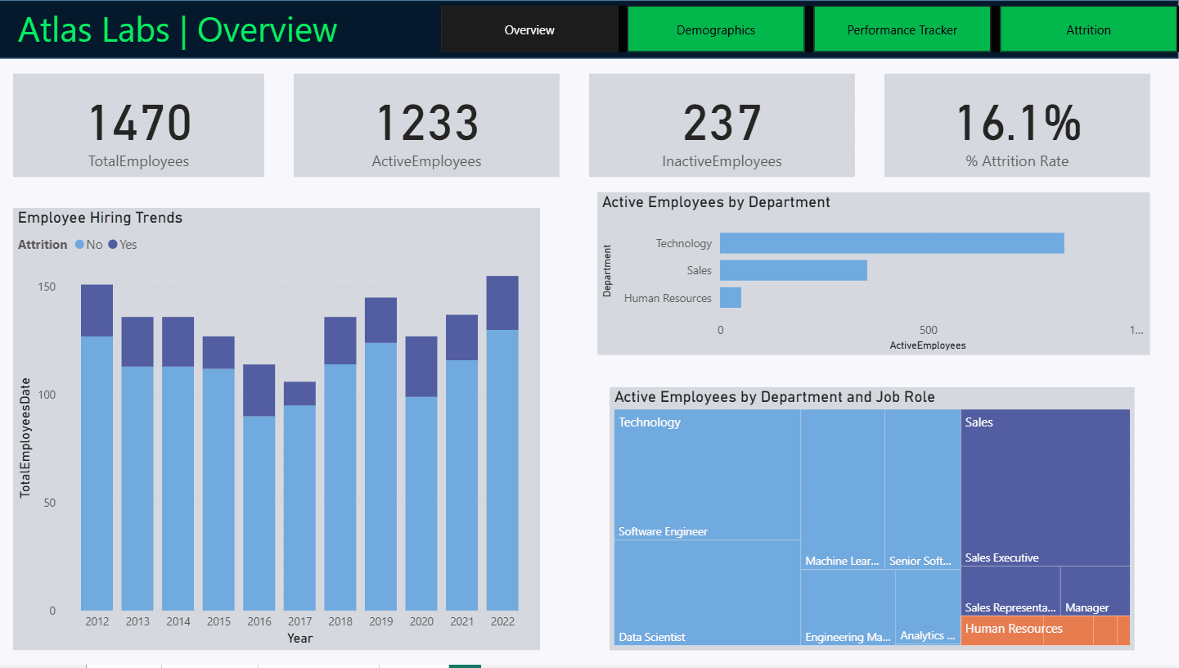Click the orange Human Resources treemap tile

(1045, 630)
